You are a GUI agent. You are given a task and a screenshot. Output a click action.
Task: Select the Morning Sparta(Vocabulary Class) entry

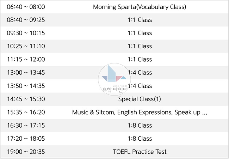[x=140, y=7]
